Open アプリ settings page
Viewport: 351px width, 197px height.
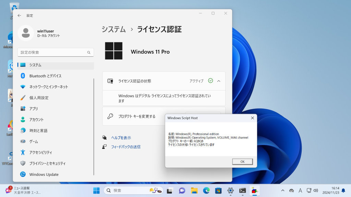pyautogui.click(x=56, y=109)
